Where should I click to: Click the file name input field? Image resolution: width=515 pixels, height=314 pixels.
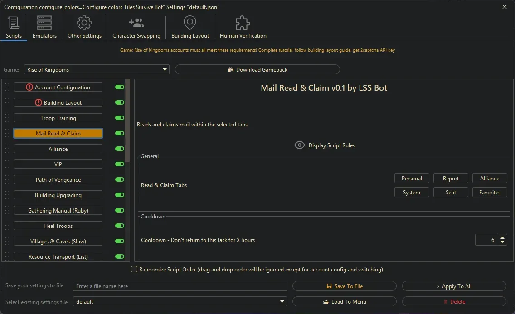click(180, 286)
